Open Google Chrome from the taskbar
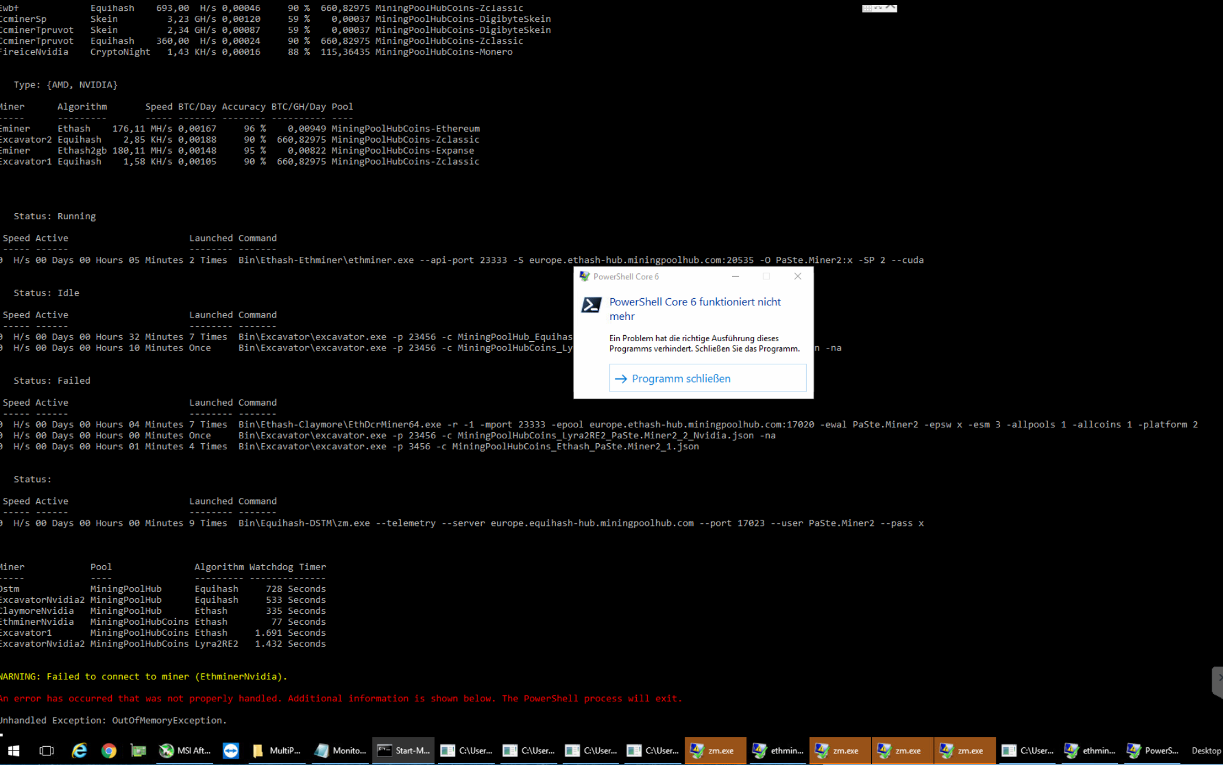This screenshot has width=1223, height=765. pyautogui.click(x=108, y=750)
